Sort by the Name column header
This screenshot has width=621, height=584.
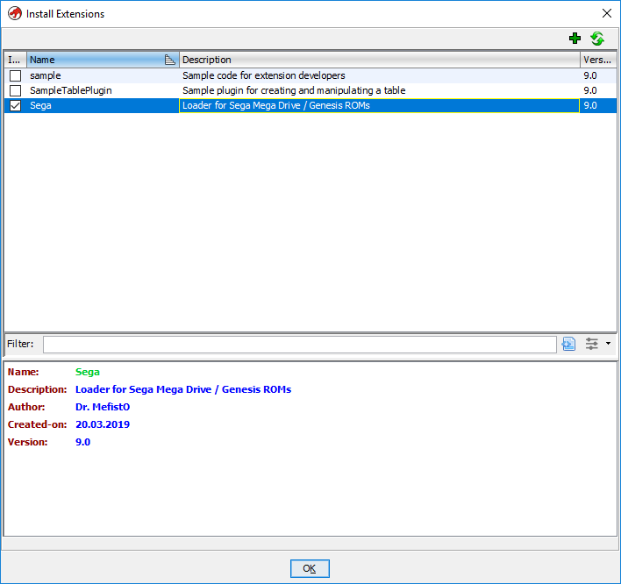point(103,60)
